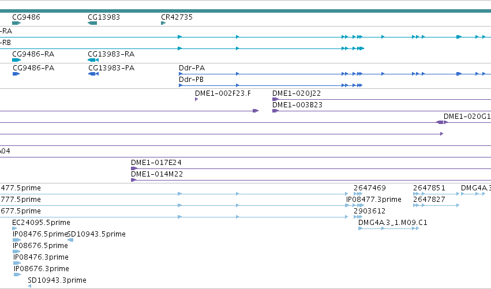Viewport: 491px width, 289px height.
Task: Click the DME1-020J22 start block glyph
Action: 275,99
